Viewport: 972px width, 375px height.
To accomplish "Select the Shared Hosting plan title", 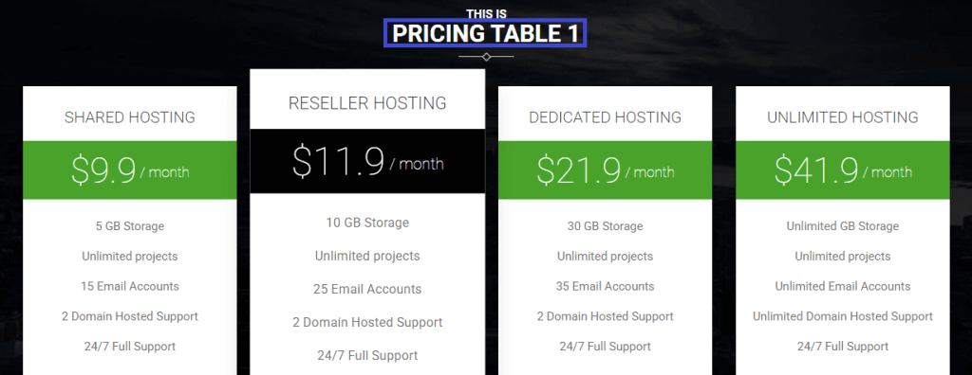I will pyautogui.click(x=129, y=117).
